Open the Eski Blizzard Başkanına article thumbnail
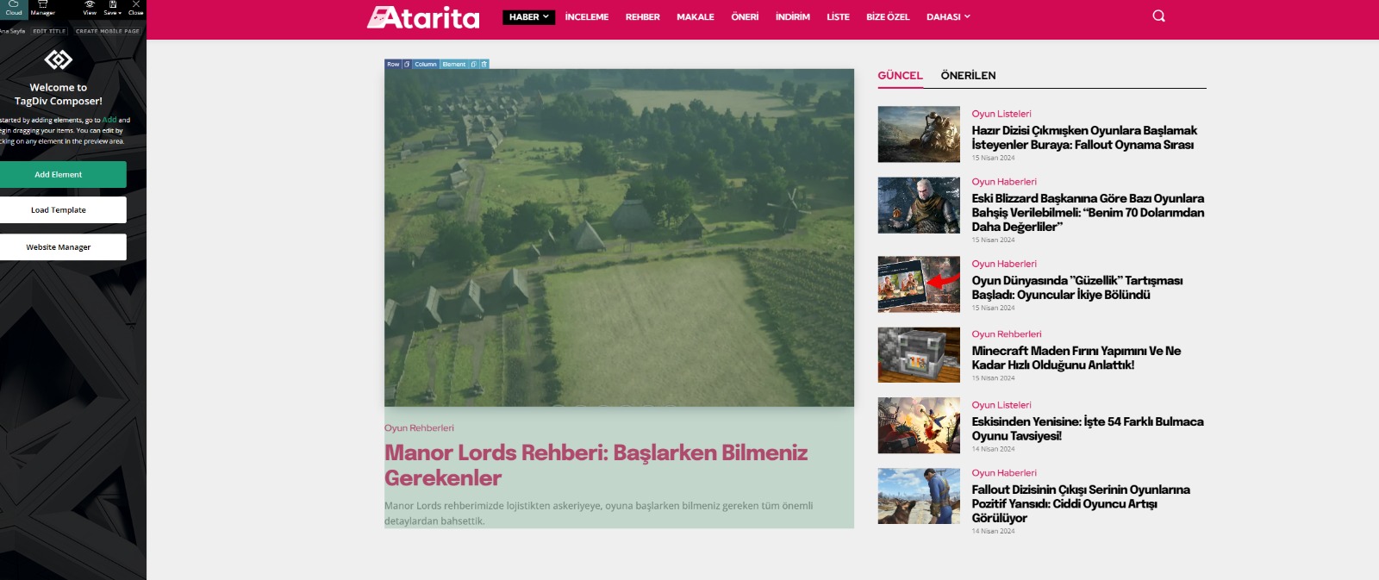The image size is (1379, 580). [919, 205]
